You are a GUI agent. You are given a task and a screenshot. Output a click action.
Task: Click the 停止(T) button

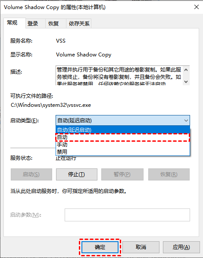point(77,174)
